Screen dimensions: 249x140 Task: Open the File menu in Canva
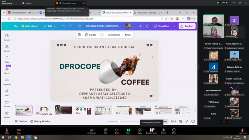tap(16, 26)
